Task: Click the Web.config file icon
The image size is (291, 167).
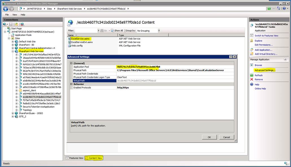Action: point(69,45)
